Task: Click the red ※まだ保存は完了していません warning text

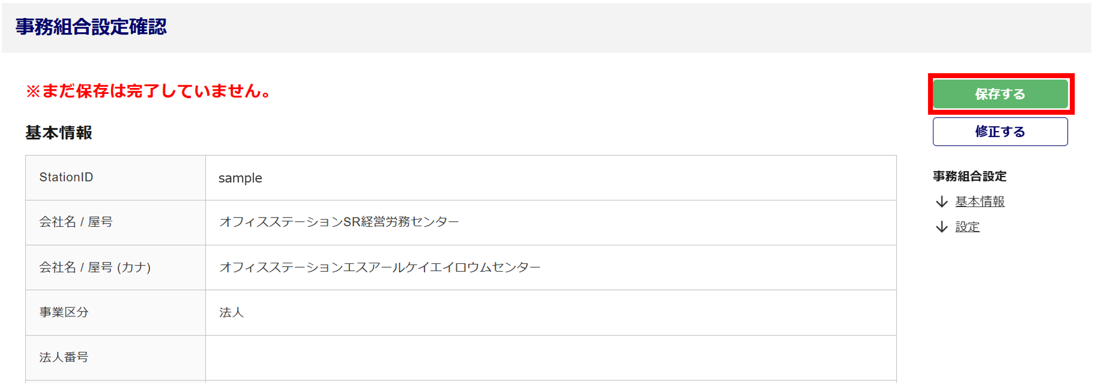Action: coord(148,91)
